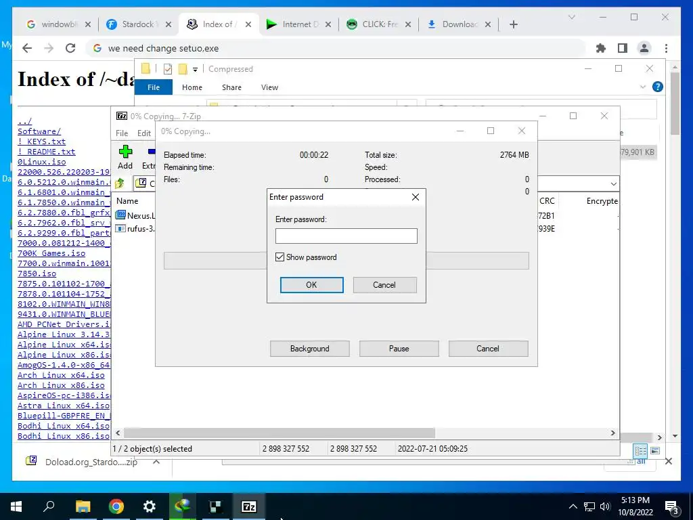The height and width of the screenshot is (520, 693).
Task: Close the Enter password dialog with X
Action: click(416, 197)
